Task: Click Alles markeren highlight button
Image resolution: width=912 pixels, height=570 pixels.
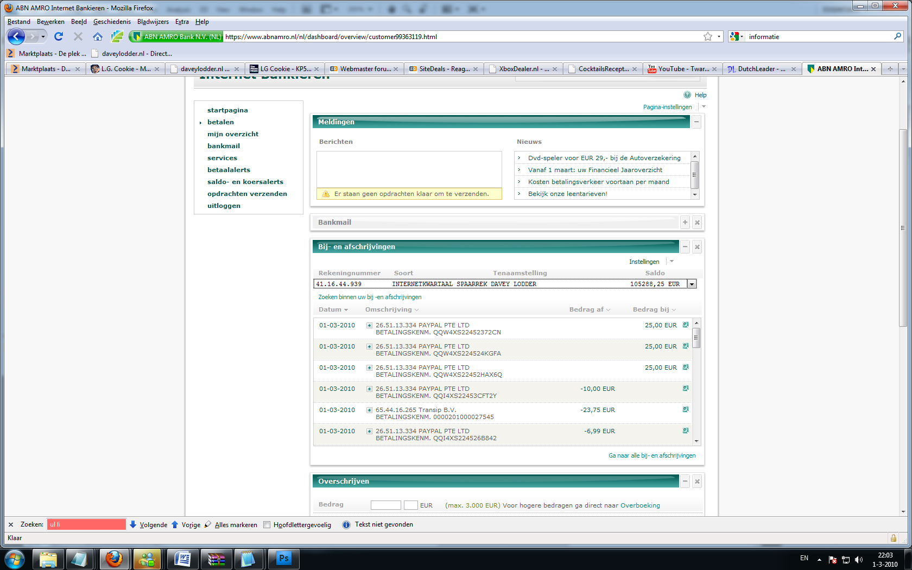Action: (x=231, y=524)
